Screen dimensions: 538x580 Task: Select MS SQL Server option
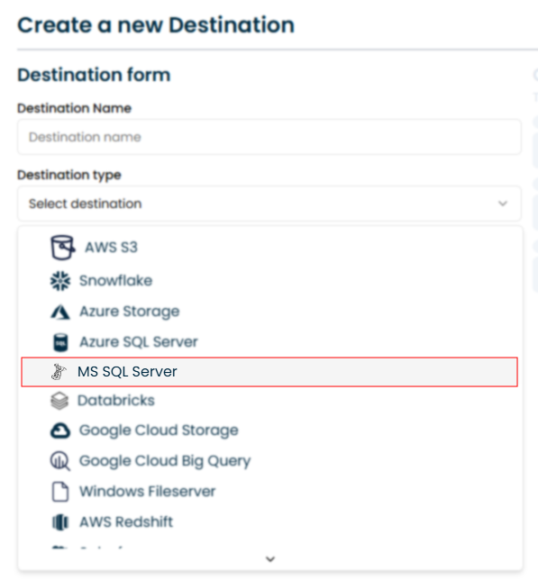[x=269, y=372]
